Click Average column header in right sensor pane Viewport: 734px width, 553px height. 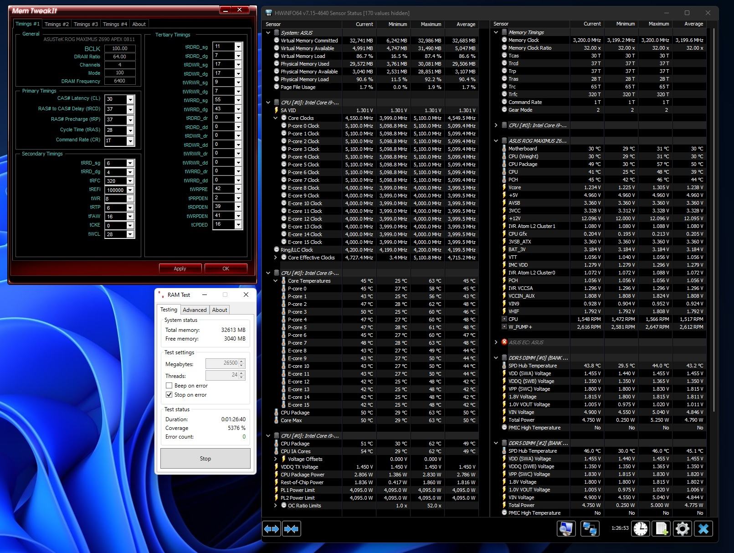tap(690, 24)
